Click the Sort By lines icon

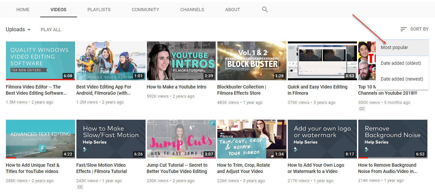click(x=403, y=29)
